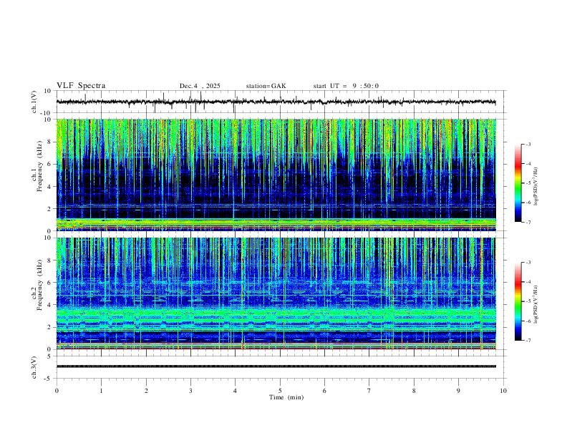This screenshot has width=567, height=438.
Task: Click the "10" tick on the time axis
Action: pyautogui.click(x=503, y=391)
